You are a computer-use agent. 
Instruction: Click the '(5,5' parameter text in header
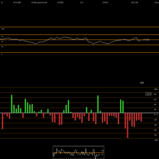tap(82, 3)
